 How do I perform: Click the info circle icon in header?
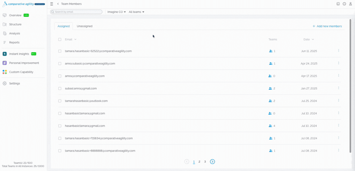click(344, 4)
